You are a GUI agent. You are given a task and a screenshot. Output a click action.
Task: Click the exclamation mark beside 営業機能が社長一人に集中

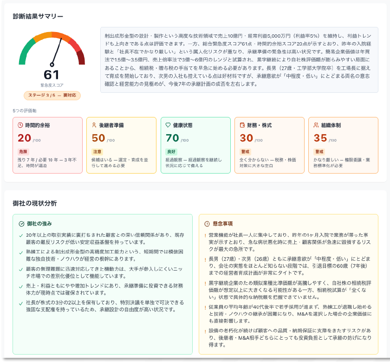pos(205,236)
